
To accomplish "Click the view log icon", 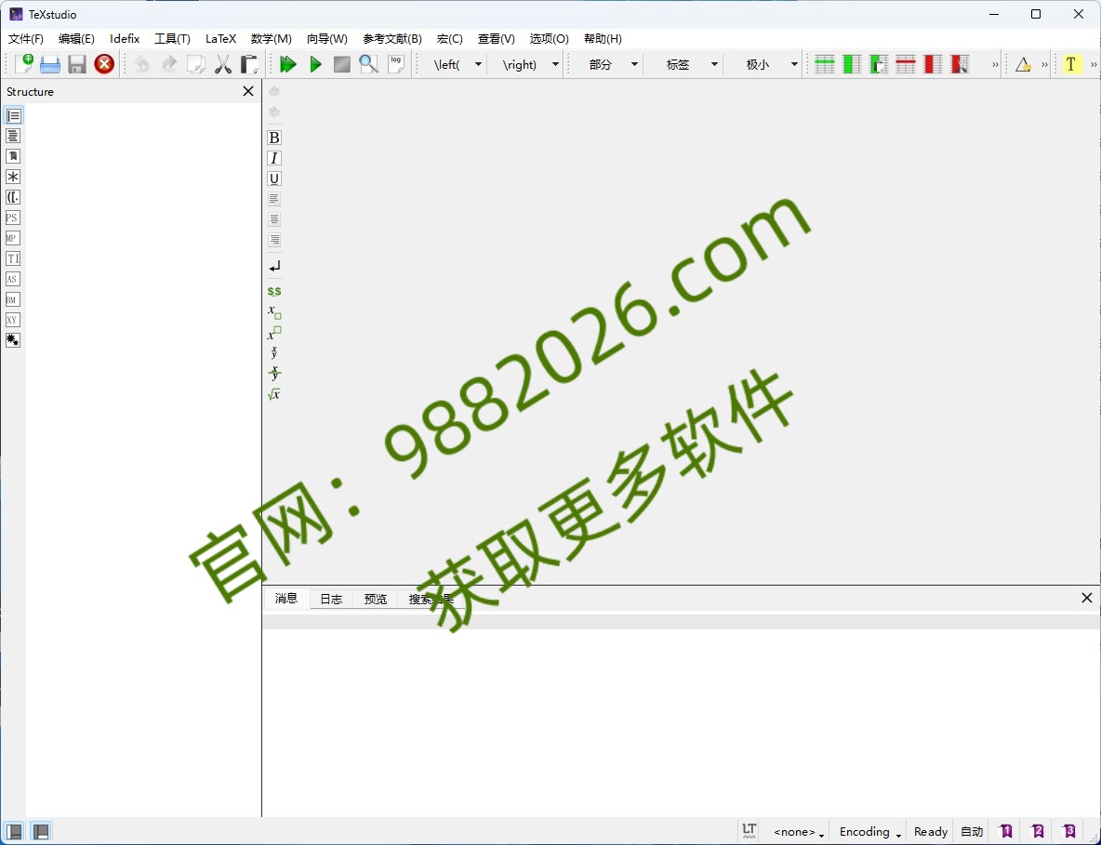I will click(396, 64).
